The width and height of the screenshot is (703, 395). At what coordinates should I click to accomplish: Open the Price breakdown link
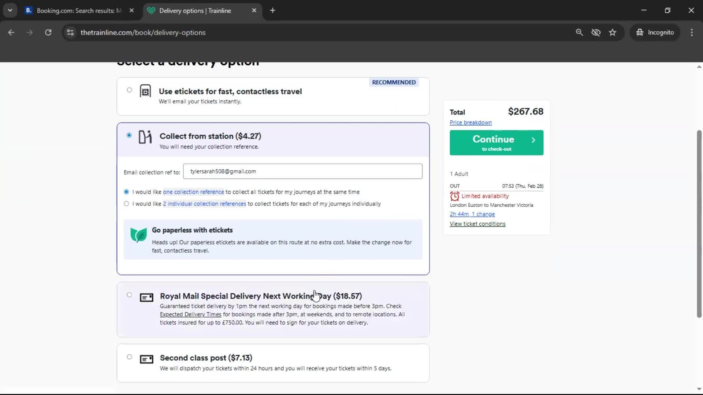click(470, 122)
